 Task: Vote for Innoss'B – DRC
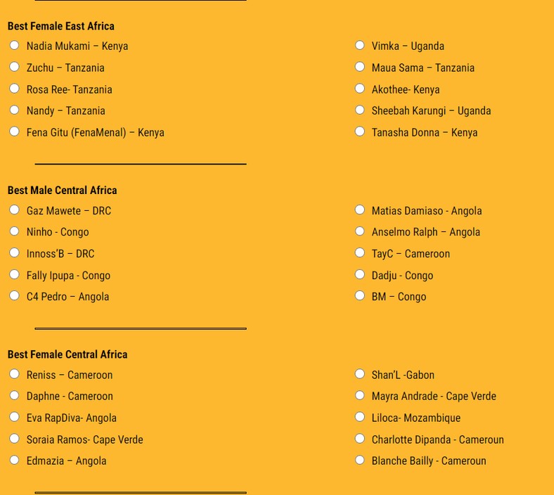point(14,252)
